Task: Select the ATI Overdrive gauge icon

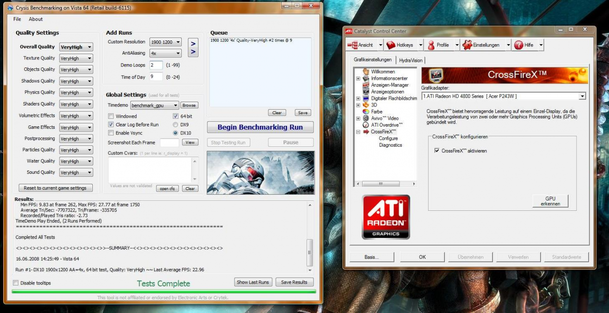Action: click(x=366, y=125)
